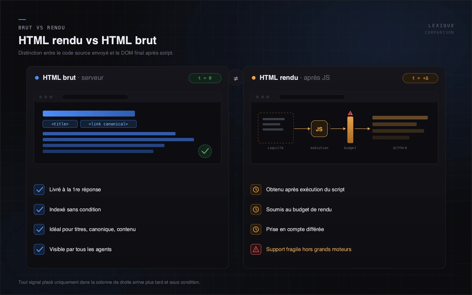
Task: Click the Support fragile hors grands moteurs text
Action: [x=309, y=249]
